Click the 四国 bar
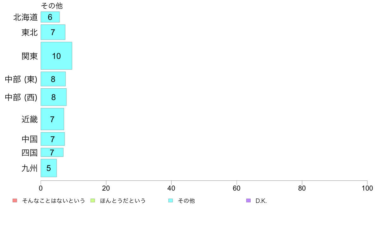Viewport: 376px width, 233px height. click(52, 152)
